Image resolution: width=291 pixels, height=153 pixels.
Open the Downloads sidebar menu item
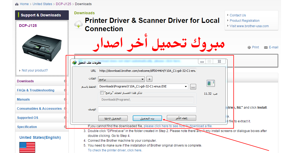pyautogui.click(x=25, y=81)
